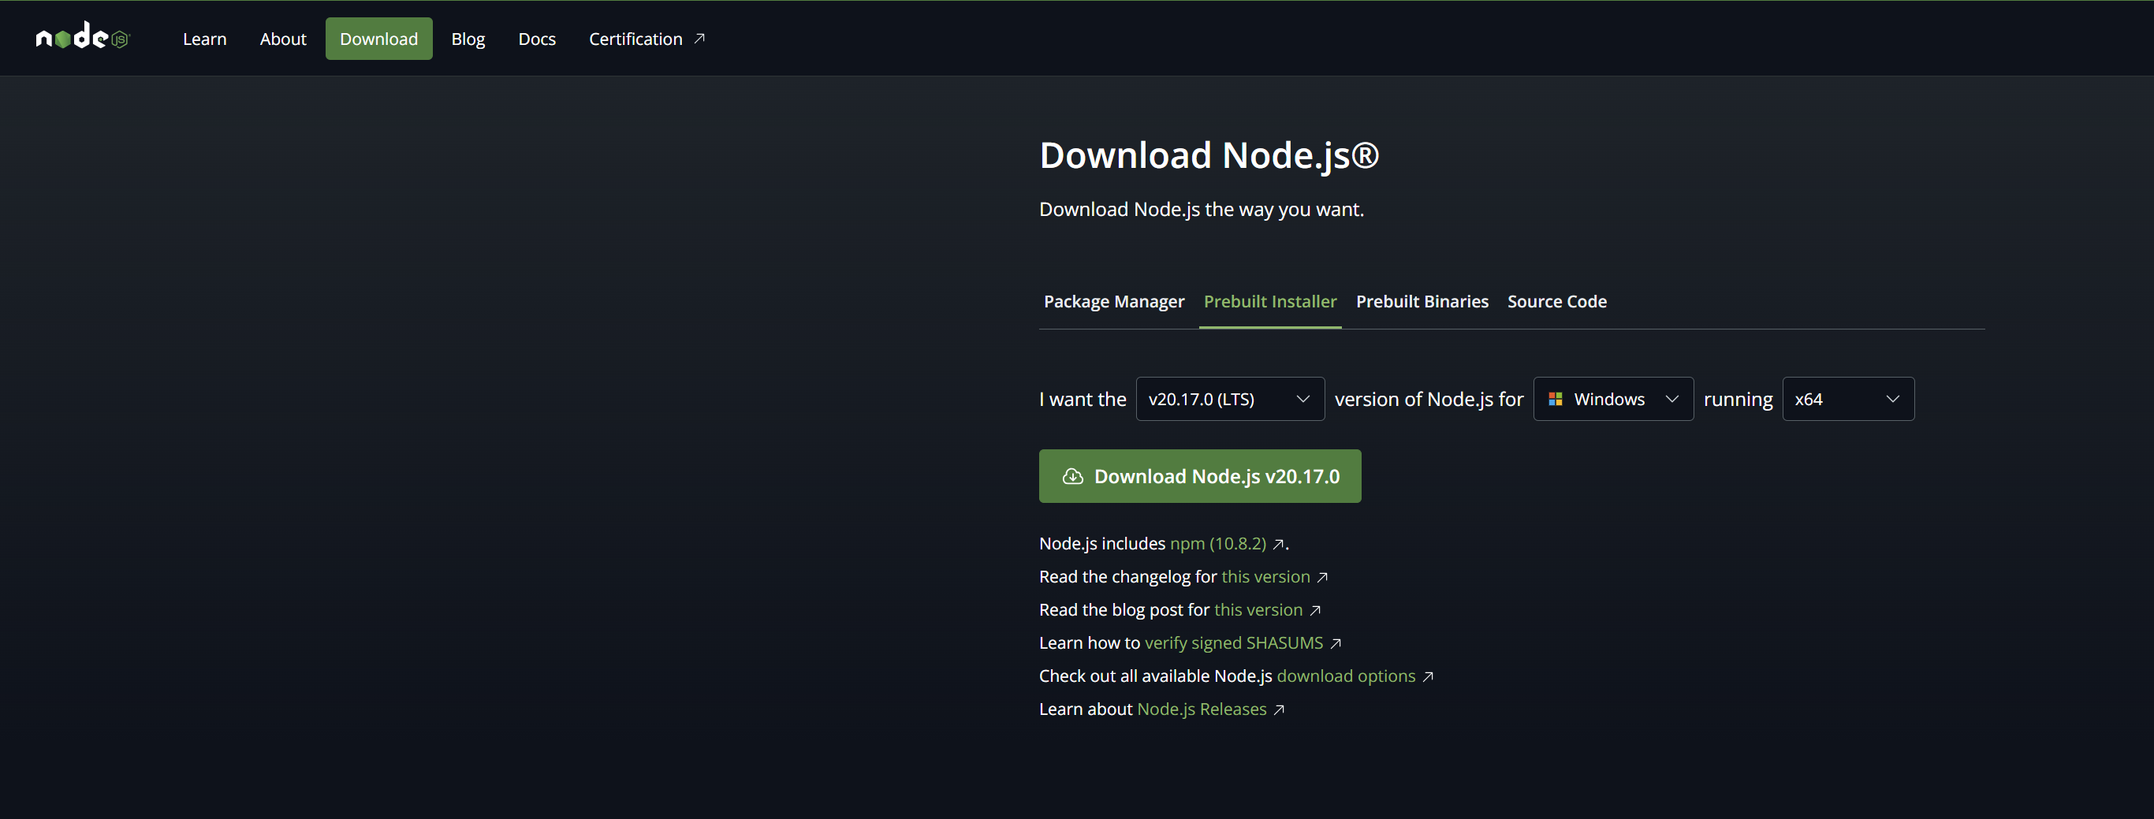Click the external arrow on the changelog line
The image size is (2154, 819).
(x=1322, y=578)
